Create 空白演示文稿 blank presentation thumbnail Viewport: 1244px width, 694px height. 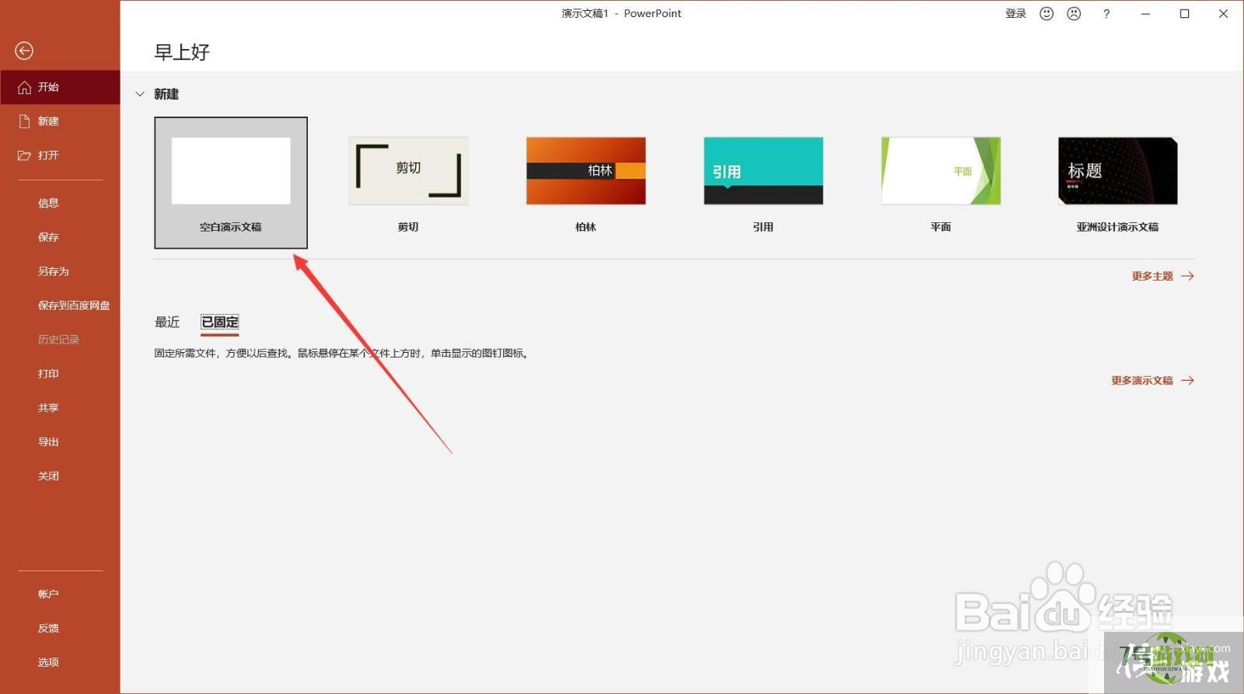coord(231,183)
